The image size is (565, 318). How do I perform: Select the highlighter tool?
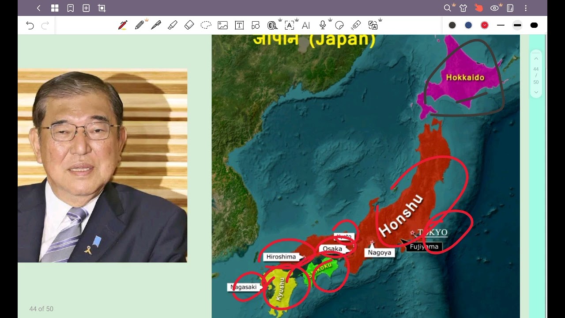pyautogui.click(x=173, y=25)
